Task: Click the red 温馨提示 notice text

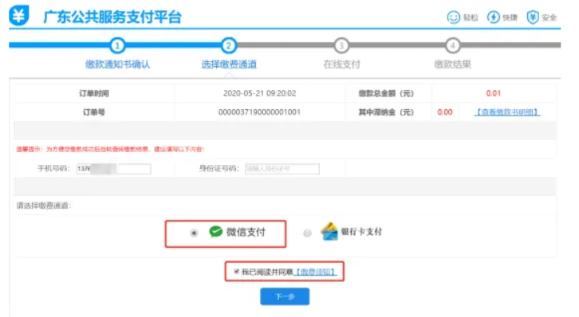Action: pos(110,149)
